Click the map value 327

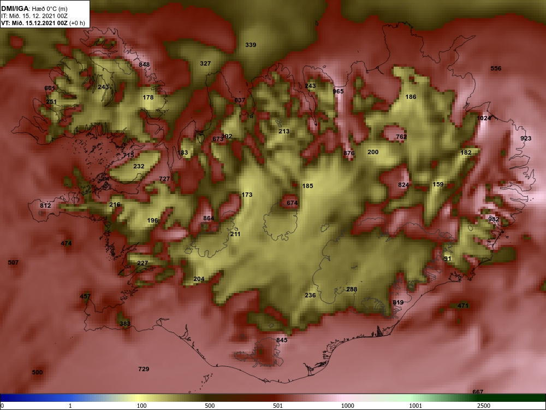205,63
